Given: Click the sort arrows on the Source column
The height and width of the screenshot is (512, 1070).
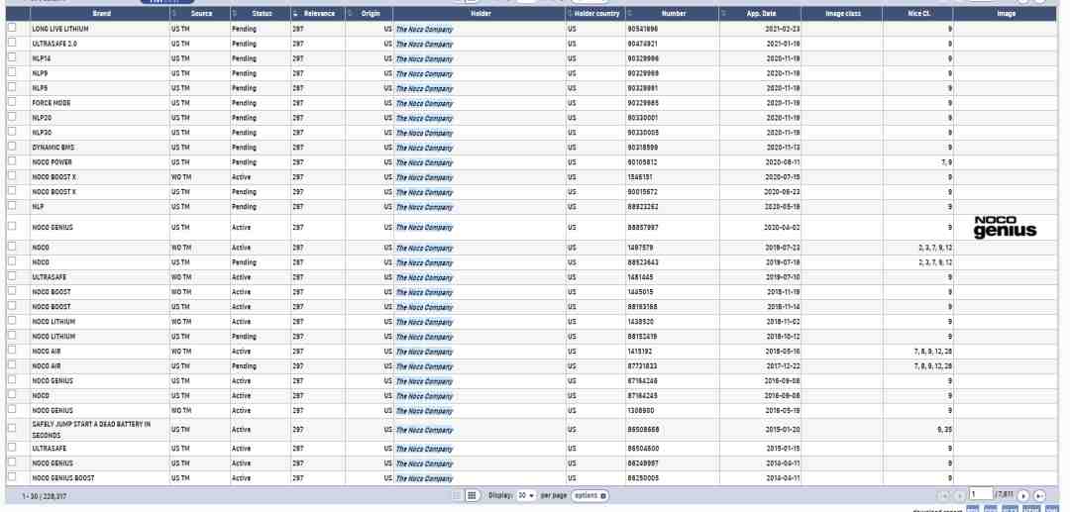Looking at the screenshot, I should (x=175, y=14).
